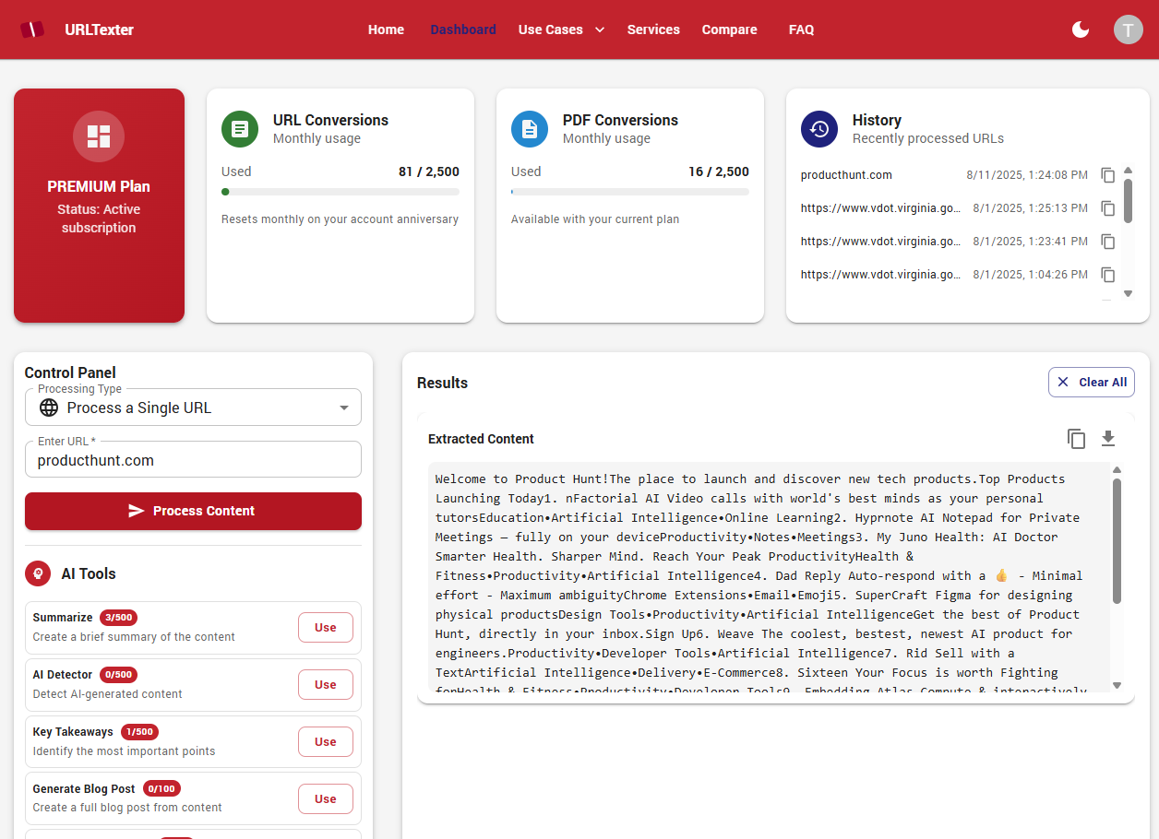Copy the Extracted Content text
This screenshot has height=839, width=1159.
click(1076, 439)
